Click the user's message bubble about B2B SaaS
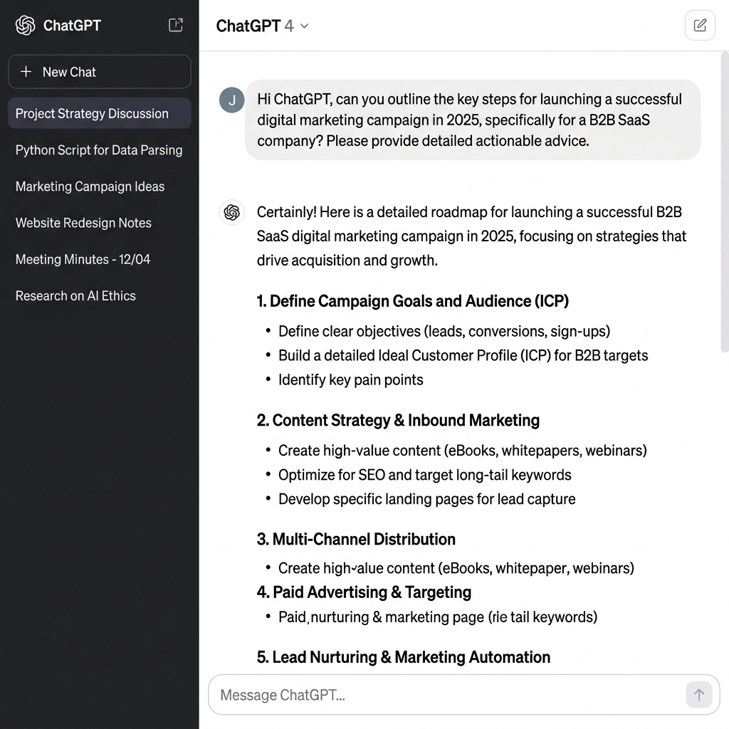 coord(473,120)
